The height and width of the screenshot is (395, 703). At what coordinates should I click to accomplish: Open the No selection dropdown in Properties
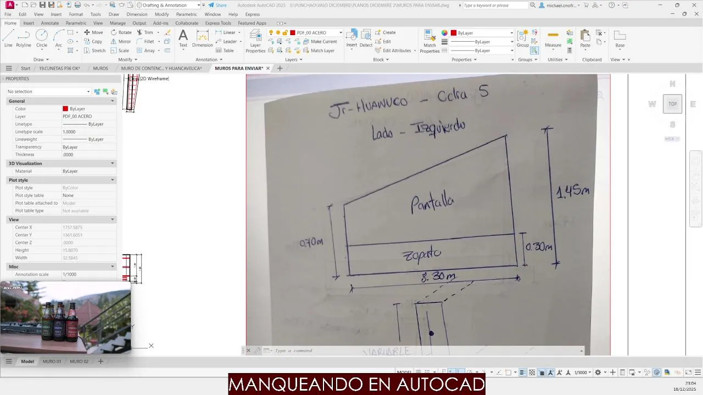pyautogui.click(x=48, y=92)
